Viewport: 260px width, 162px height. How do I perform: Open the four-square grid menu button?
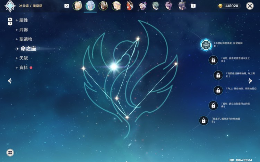[x=10, y=153]
